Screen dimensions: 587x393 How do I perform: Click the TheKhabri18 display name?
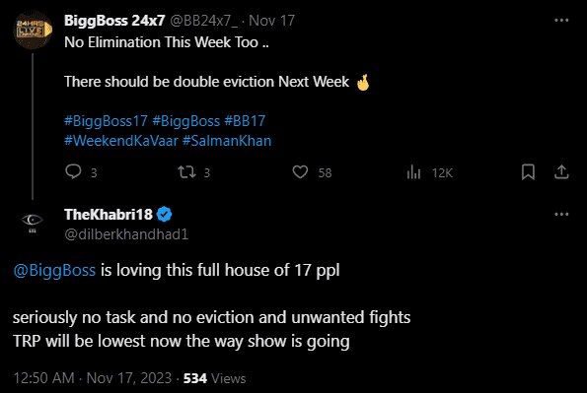point(109,215)
